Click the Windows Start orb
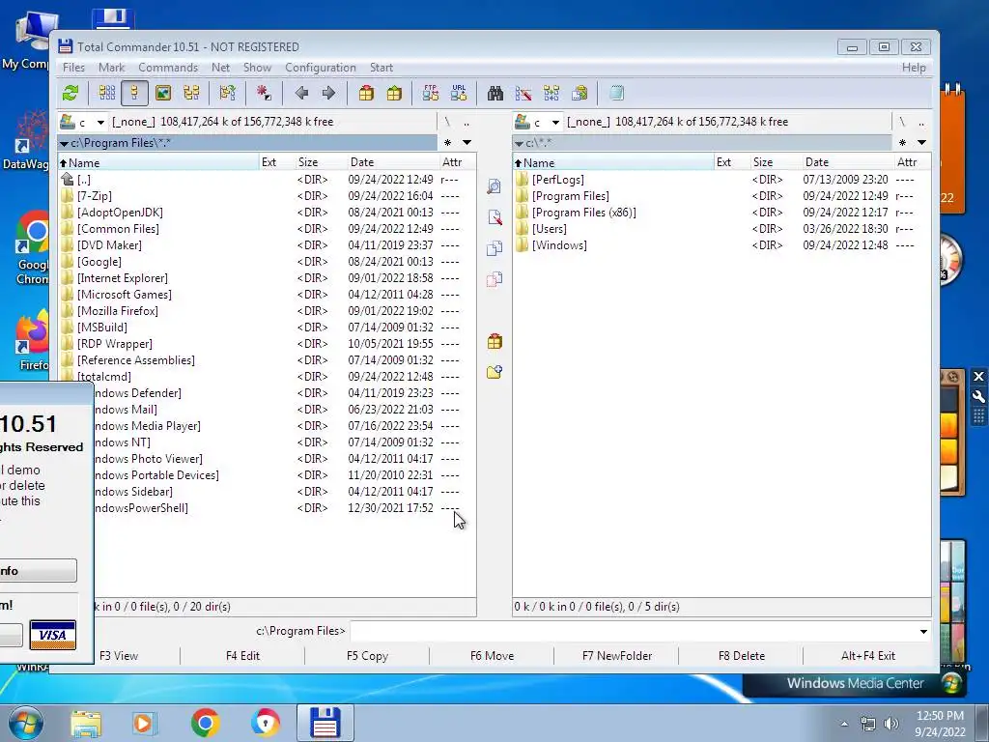989x742 pixels. pos(26,723)
